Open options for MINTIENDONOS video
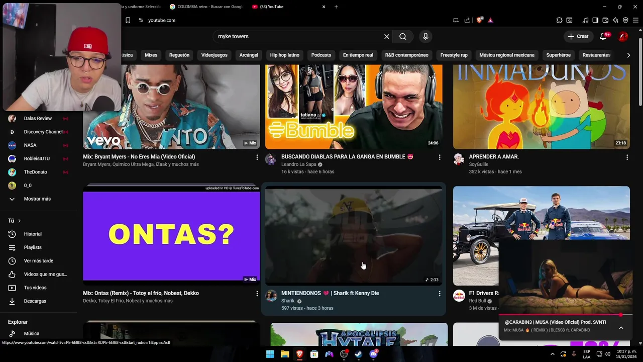643x362 pixels. click(x=440, y=294)
